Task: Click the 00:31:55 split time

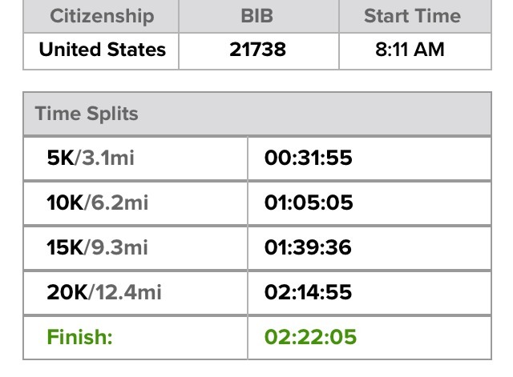Action: point(308,158)
